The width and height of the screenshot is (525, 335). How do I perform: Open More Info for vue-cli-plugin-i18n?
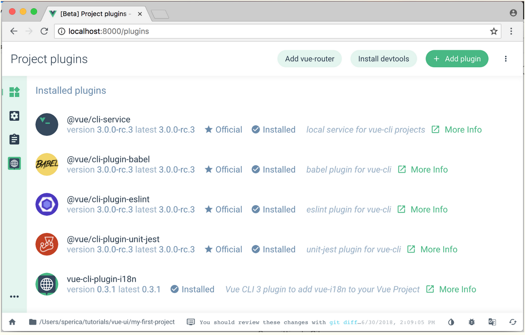click(451, 289)
